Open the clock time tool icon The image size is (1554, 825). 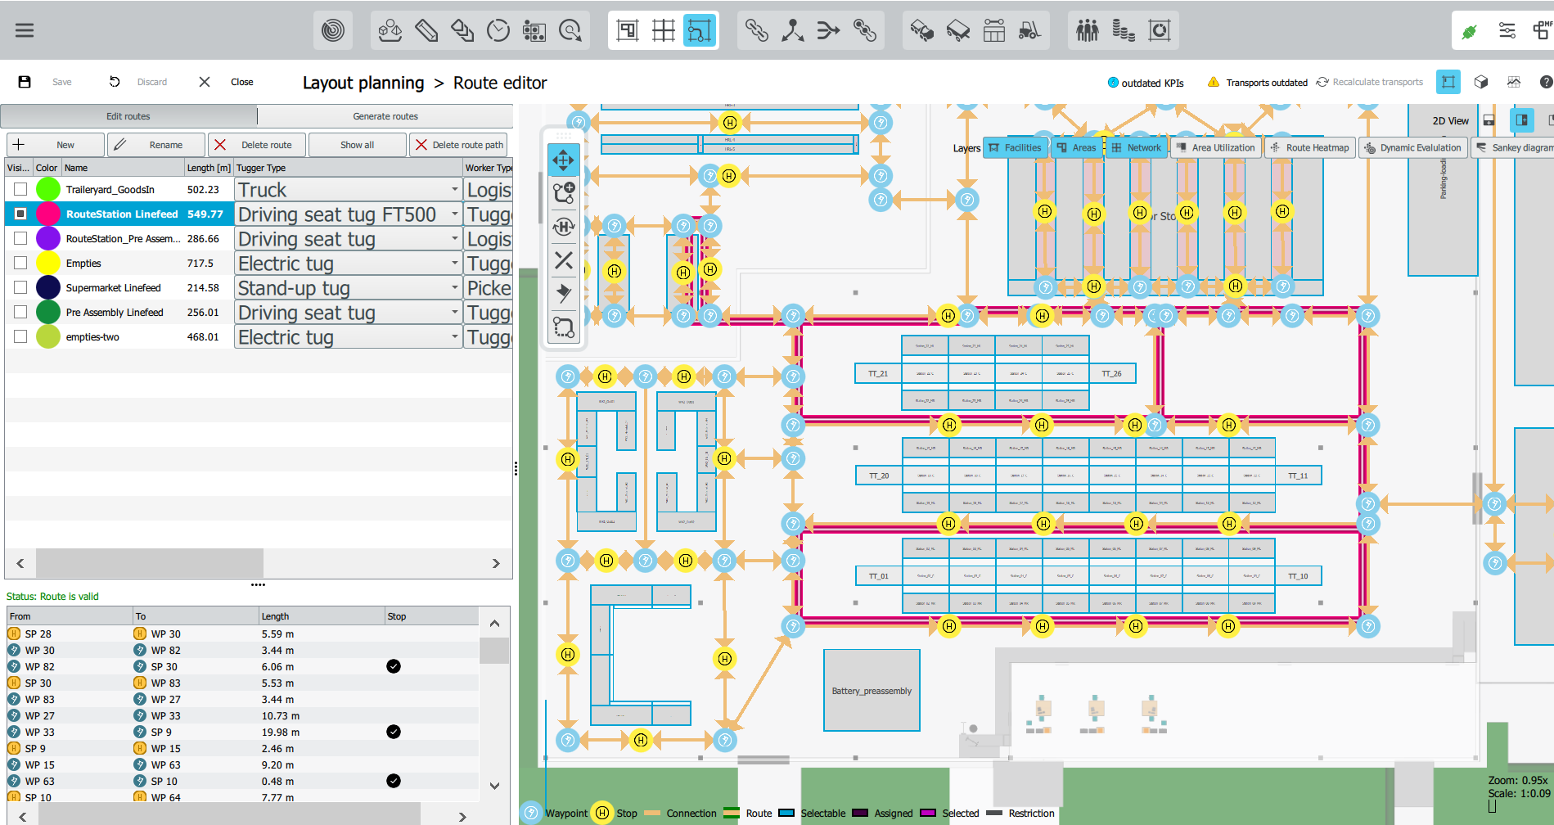(498, 31)
